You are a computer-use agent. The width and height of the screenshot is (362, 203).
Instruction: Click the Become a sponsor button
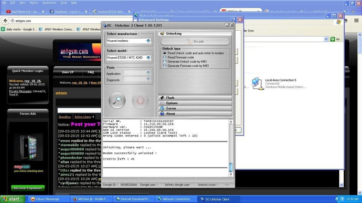pos(28,188)
